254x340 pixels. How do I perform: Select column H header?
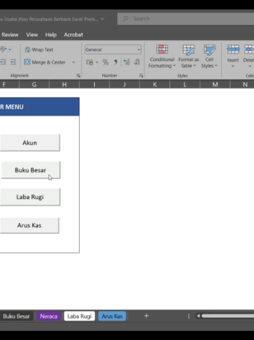pos(64,85)
